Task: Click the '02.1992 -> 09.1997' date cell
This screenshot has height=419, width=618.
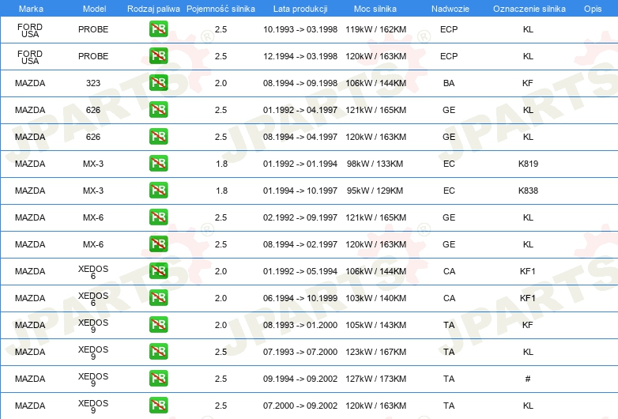Action: pyautogui.click(x=300, y=217)
